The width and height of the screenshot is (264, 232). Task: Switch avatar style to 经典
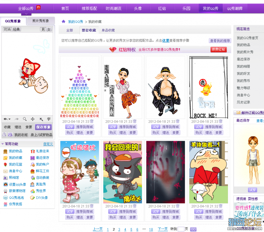16,29
